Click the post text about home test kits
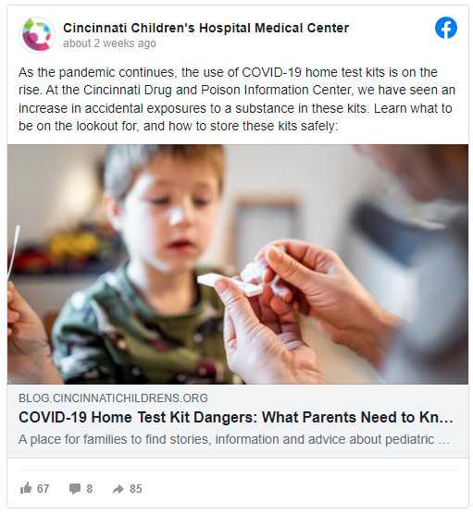The height and width of the screenshot is (514, 473). 237,99
